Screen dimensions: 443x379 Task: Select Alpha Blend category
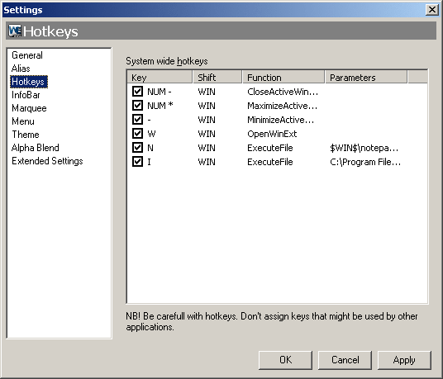coord(36,148)
